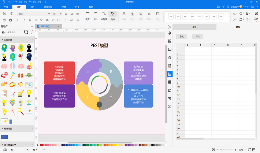Toggle italic formatting
This screenshot has height=153, width=260.
coord(24,20)
